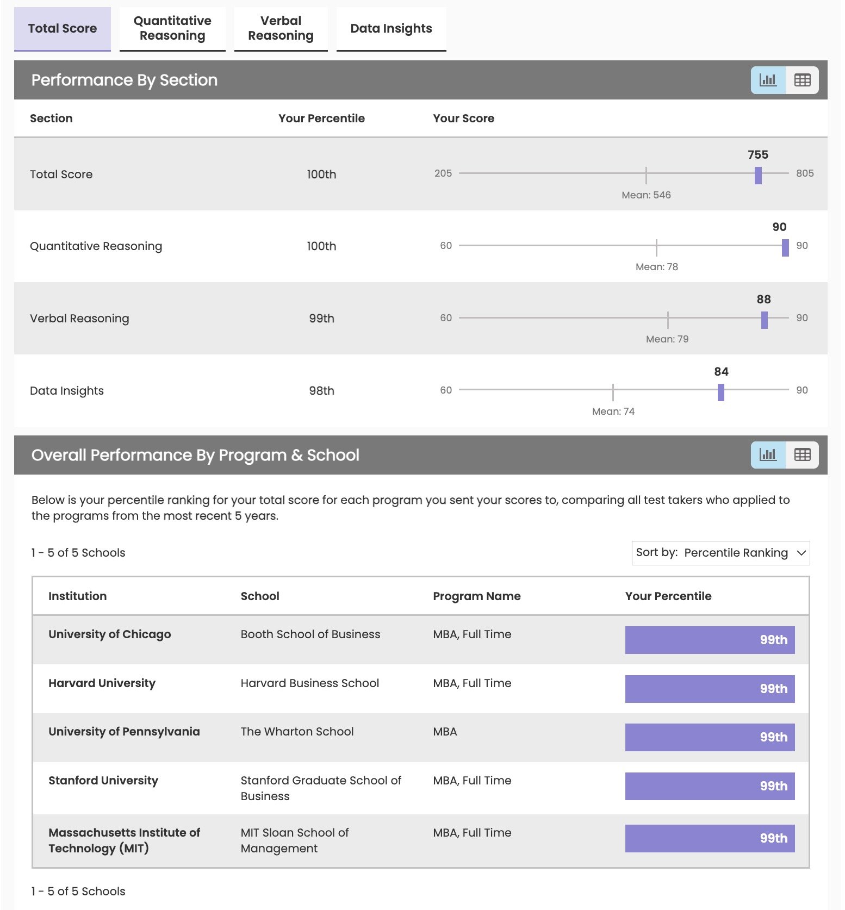Switch to the Verbal Reasoning tab
The image size is (845, 910).
281,29
